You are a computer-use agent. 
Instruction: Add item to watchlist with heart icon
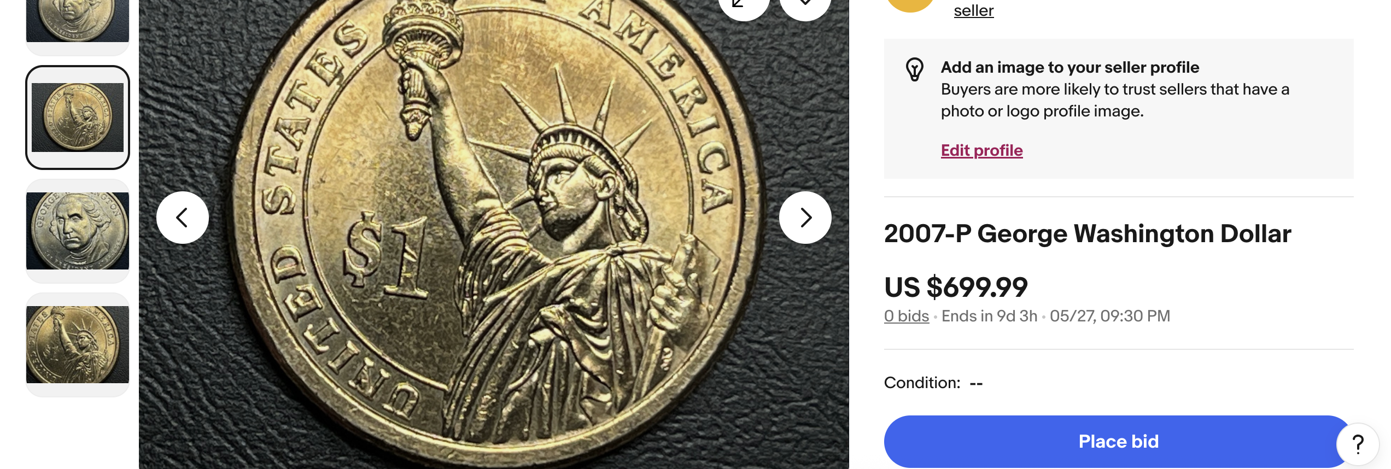click(x=805, y=5)
